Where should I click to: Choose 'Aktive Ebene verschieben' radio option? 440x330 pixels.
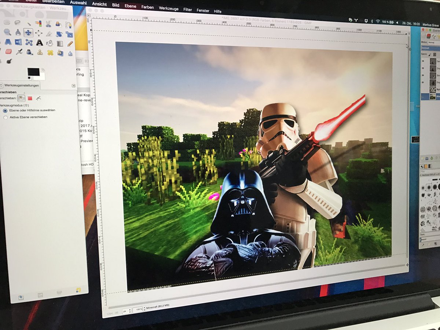point(5,117)
